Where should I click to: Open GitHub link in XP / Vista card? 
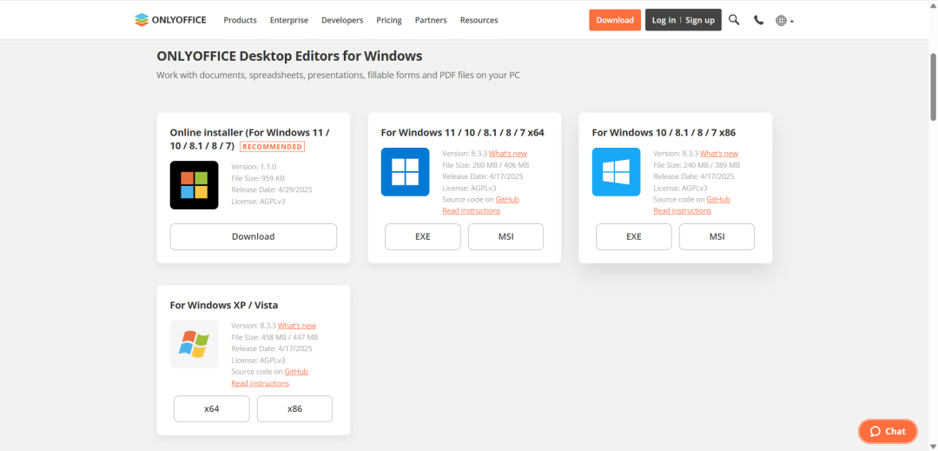point(296,371)
